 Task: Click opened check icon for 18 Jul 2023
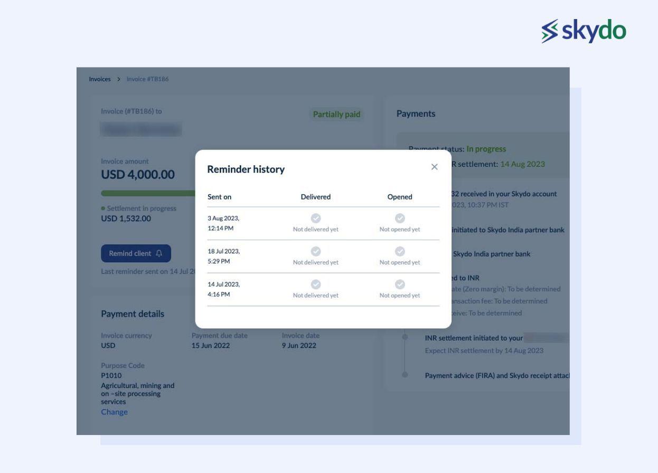pos(400,251)
